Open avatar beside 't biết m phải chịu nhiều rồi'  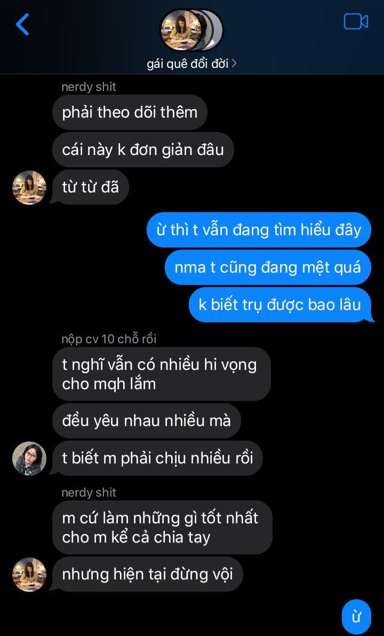click(x=29, y=459)
